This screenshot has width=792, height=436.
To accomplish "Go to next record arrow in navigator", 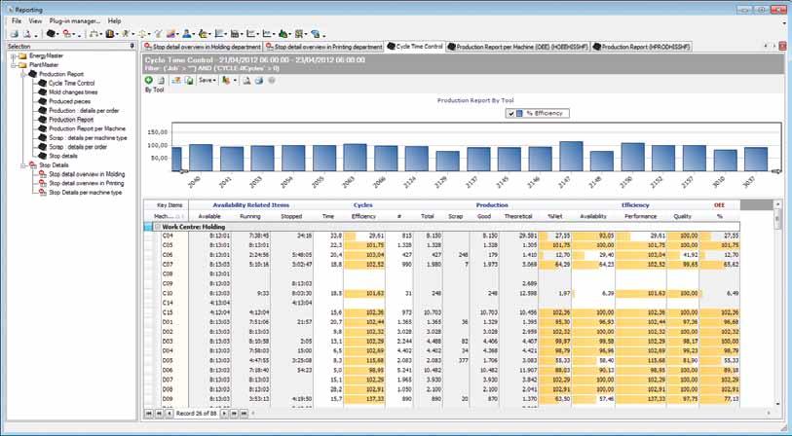I will point(224,414).
